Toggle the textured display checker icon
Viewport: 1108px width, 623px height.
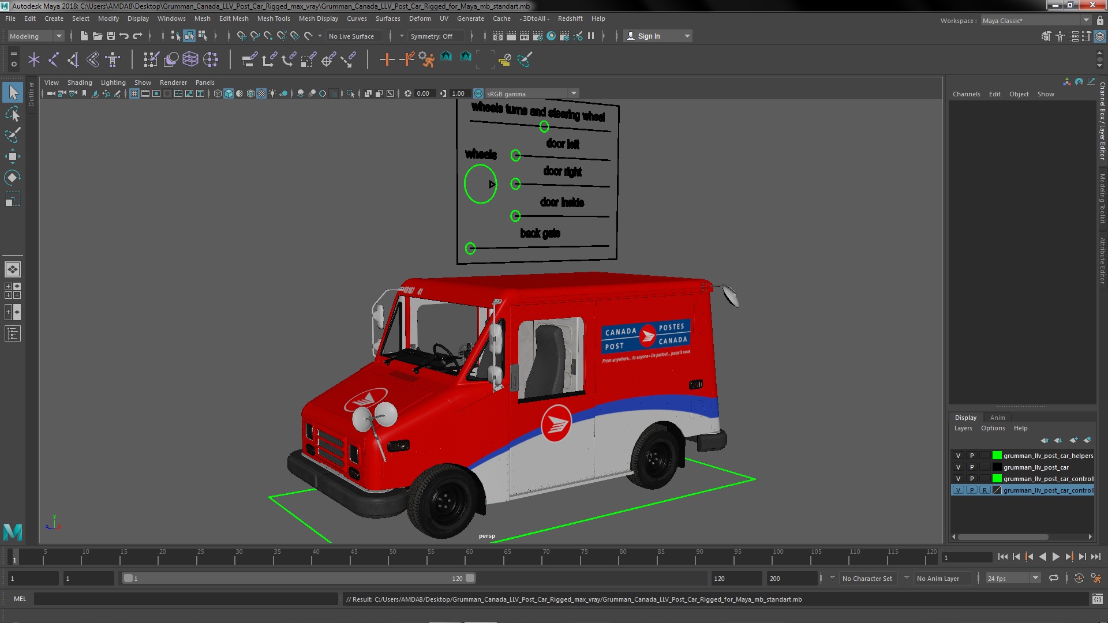click(261, 93)
